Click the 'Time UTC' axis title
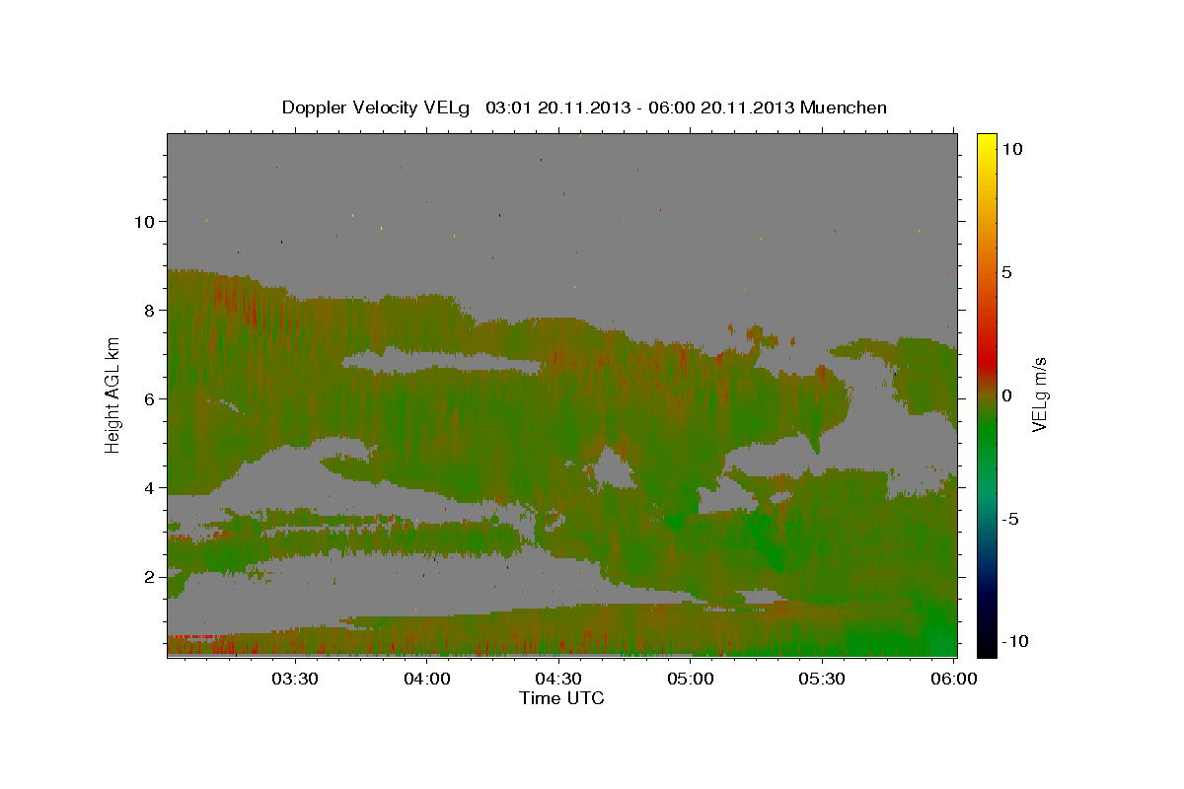Screen dimensions: 1184x789 (561, 698)
